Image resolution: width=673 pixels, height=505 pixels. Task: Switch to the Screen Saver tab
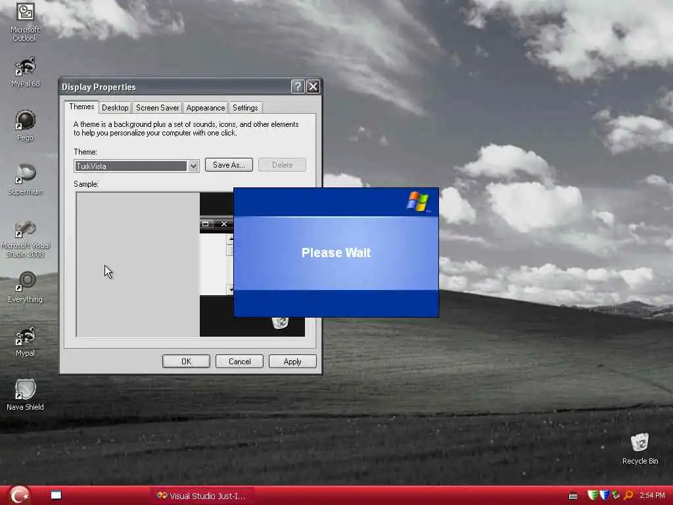(x=157, y=108)
